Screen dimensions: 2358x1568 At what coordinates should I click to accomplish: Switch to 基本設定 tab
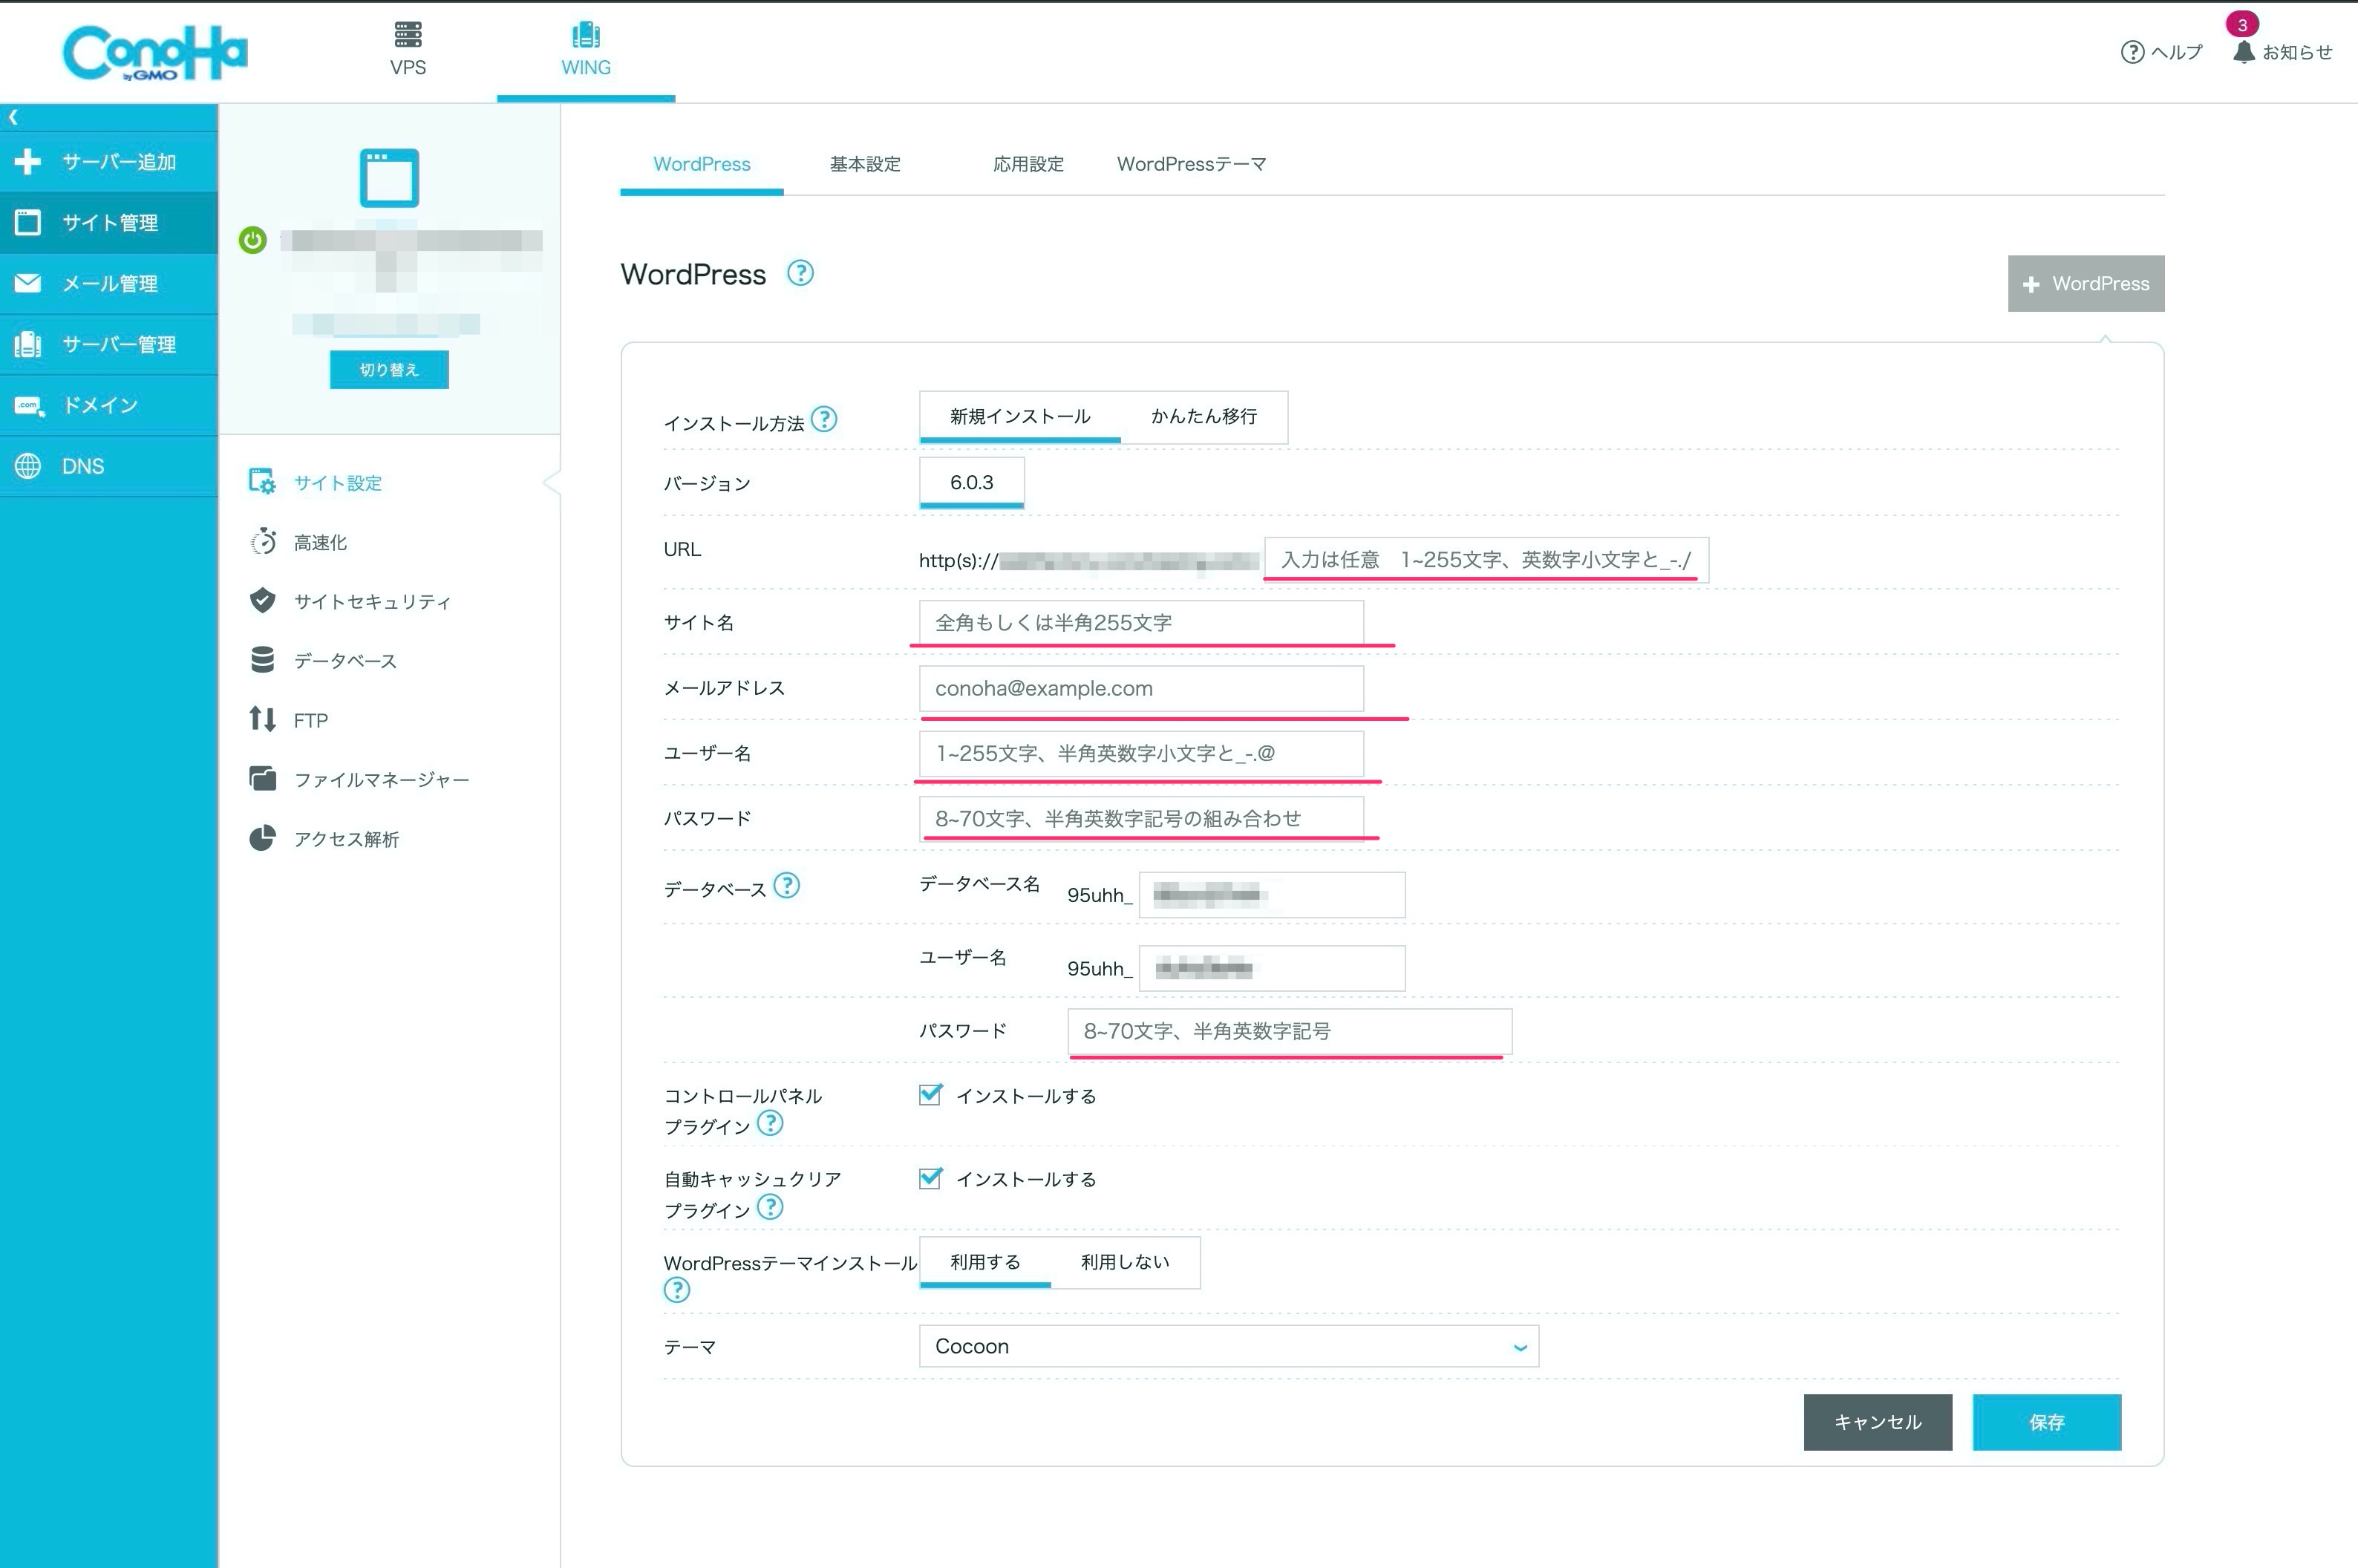coord(865,164)
